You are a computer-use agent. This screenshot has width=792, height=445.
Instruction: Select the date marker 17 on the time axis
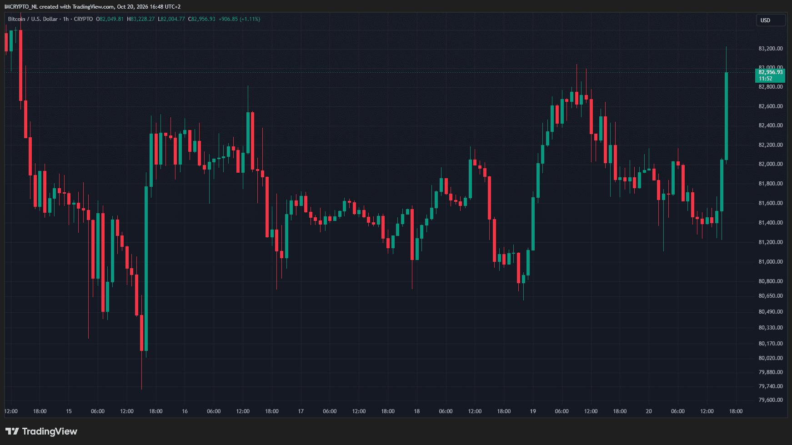click(301, 411)
